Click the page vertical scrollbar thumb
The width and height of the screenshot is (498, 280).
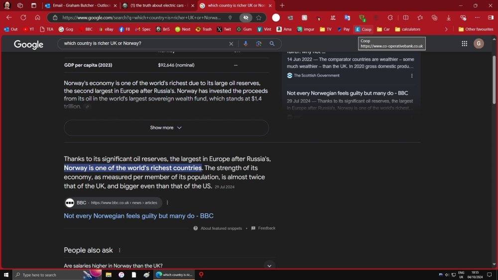[x=494, y=79]
